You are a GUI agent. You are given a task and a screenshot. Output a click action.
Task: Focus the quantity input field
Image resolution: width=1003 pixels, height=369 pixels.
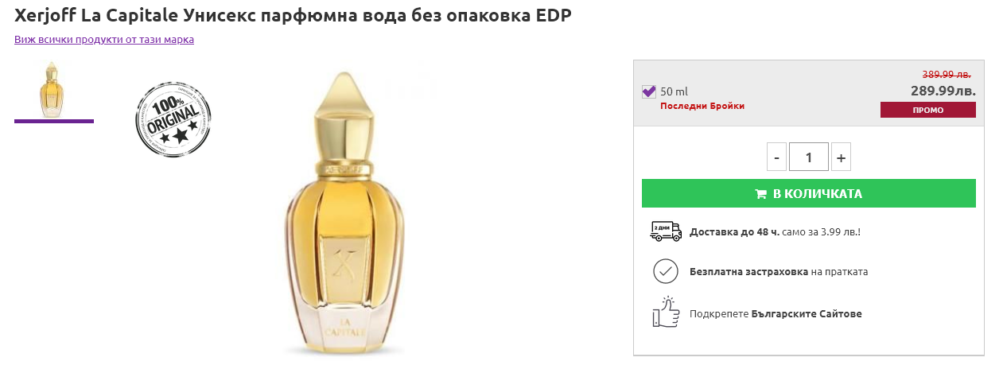point(808,157)
